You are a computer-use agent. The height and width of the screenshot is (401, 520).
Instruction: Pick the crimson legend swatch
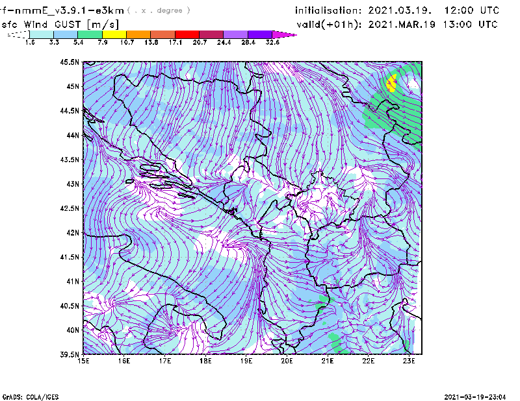coord(212,34)
